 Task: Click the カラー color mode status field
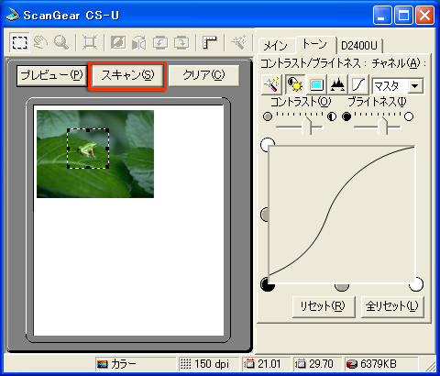coord(136,364)
